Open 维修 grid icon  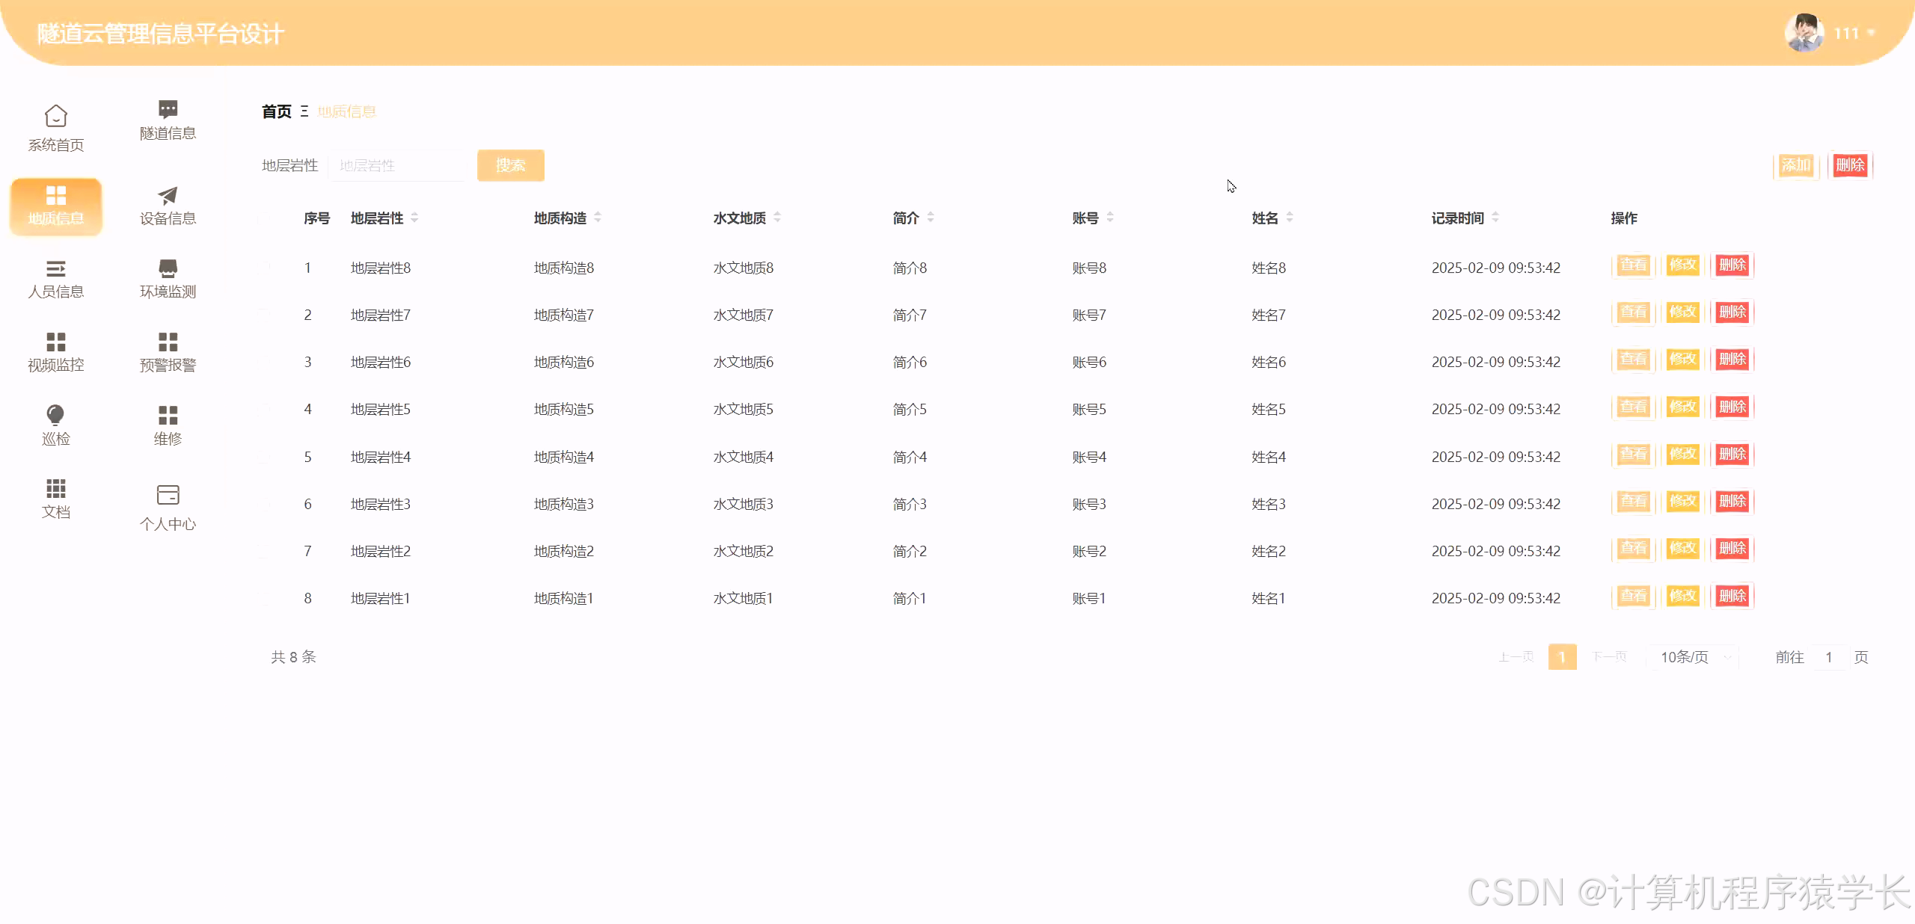coord(168,415)
